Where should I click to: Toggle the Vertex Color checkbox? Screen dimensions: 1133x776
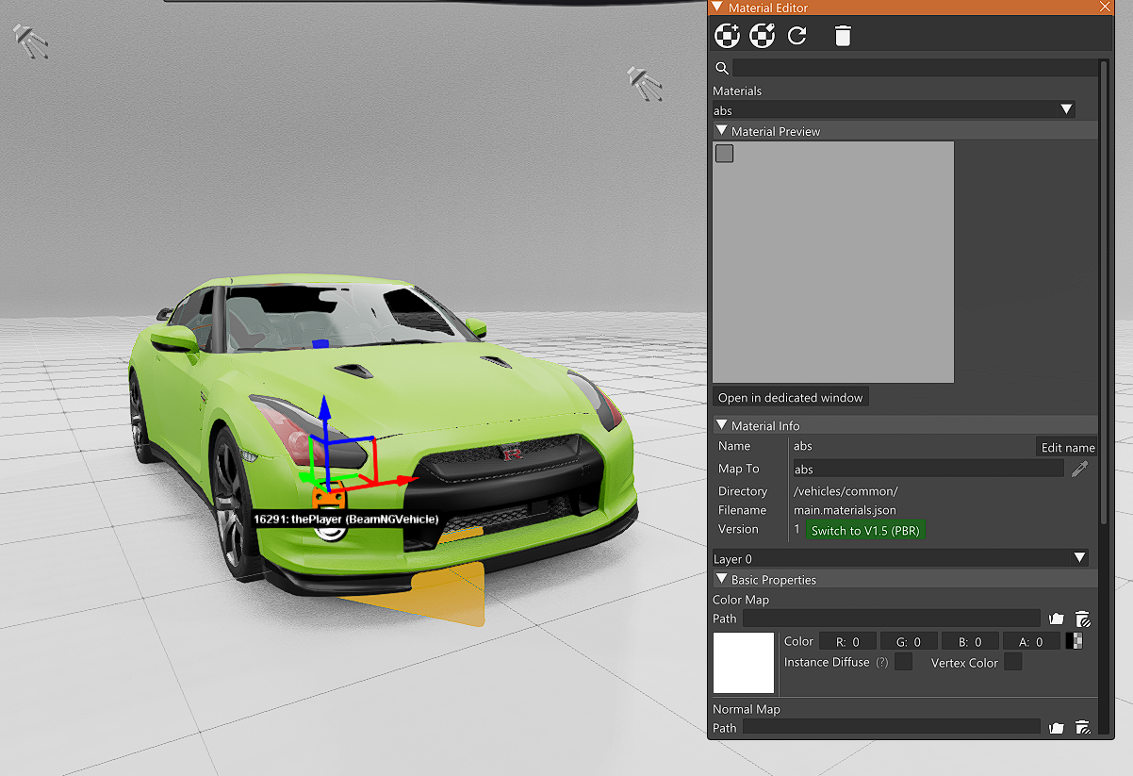(1013, 662)
